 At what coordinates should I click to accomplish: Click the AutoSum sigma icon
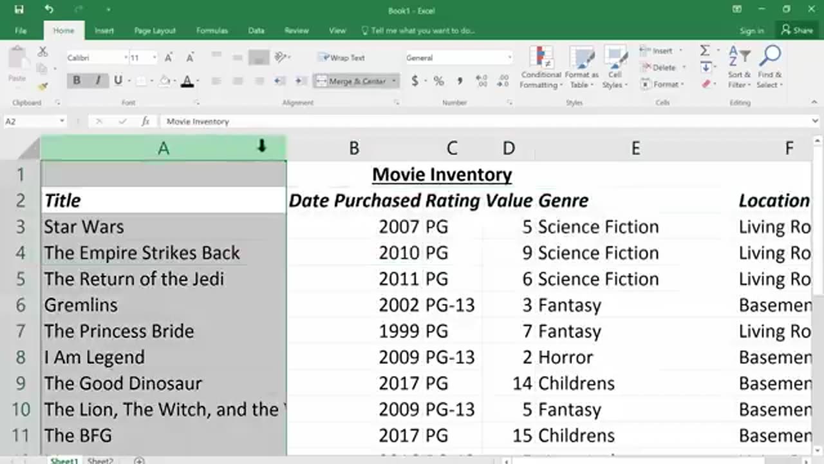[x=705, y=51]
